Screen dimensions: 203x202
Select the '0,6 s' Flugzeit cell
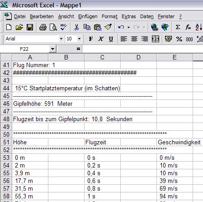pos(102,181)
